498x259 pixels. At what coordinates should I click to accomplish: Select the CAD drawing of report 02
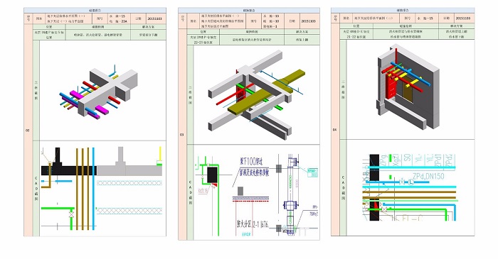coord(101,188)
